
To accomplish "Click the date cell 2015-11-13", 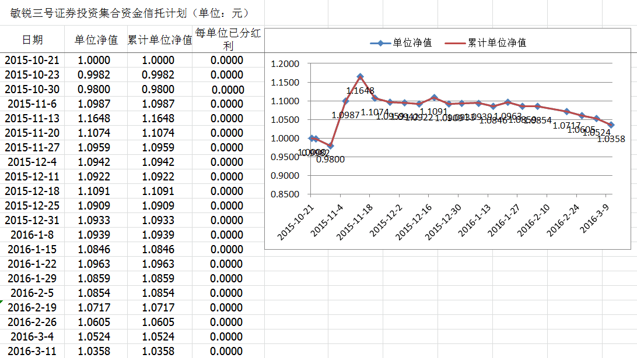I will pyautogui.click(x=33, y=119).
